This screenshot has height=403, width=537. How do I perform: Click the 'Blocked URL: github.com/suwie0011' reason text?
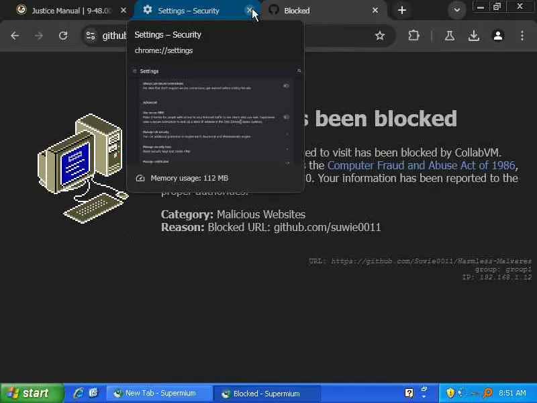294,227
